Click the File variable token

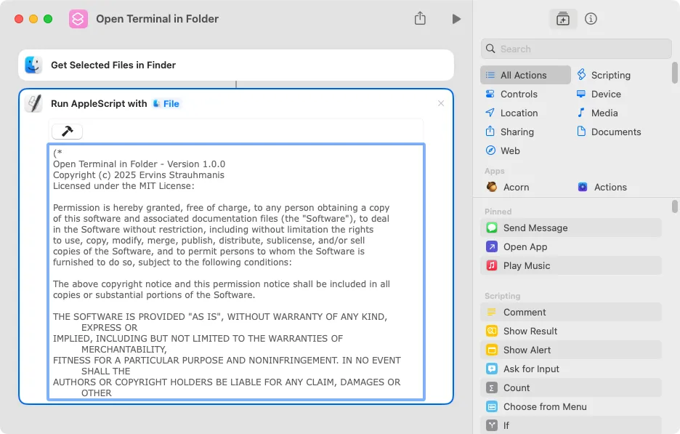pos(166,104)
